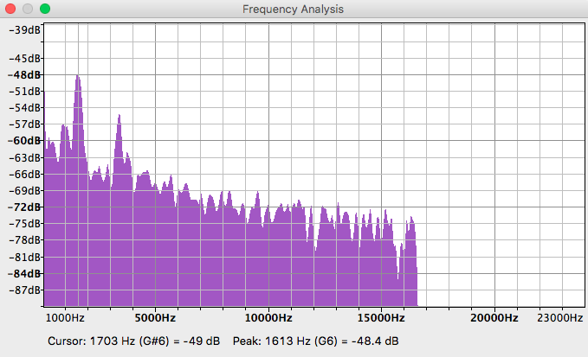This screenshot has width=588, height=357.
Task: Click the red close window button
Action: (x=10, y=9)
